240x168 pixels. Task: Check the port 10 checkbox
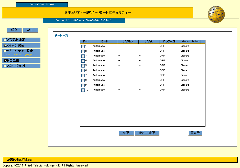(83, 90)
